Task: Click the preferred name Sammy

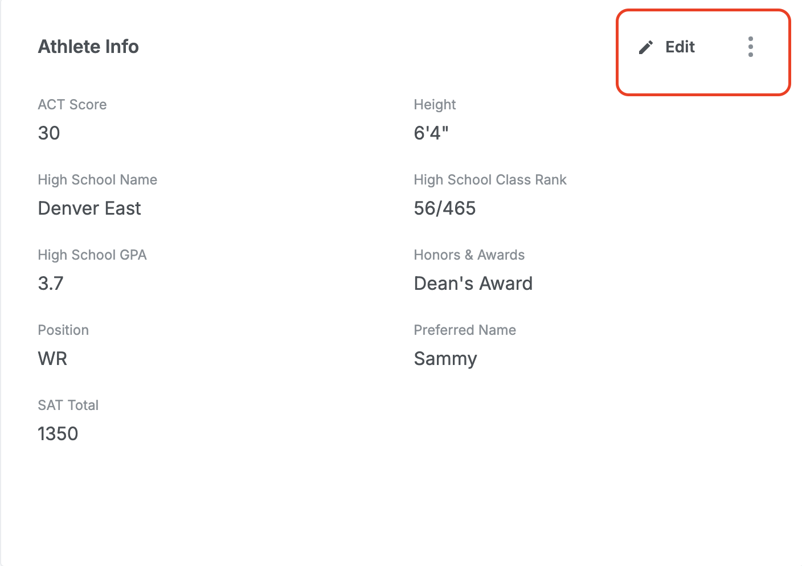Action: [445, 359]
